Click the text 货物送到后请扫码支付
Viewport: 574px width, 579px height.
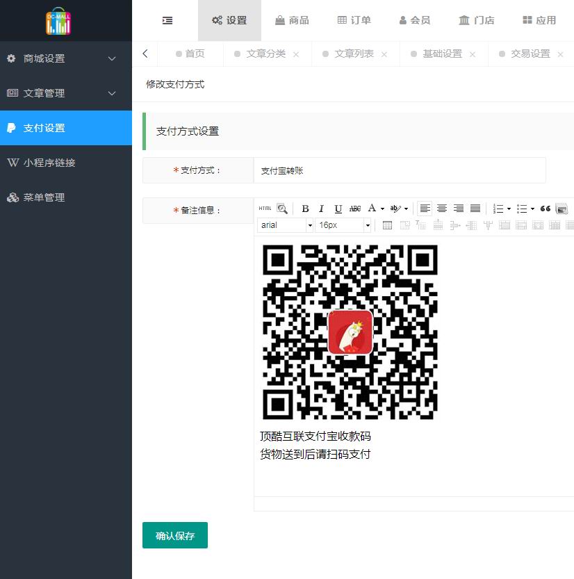315,454
